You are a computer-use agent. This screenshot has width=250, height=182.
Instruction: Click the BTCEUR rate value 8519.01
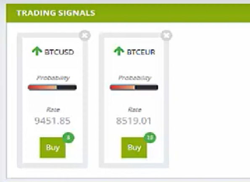[x=134, y=121]
